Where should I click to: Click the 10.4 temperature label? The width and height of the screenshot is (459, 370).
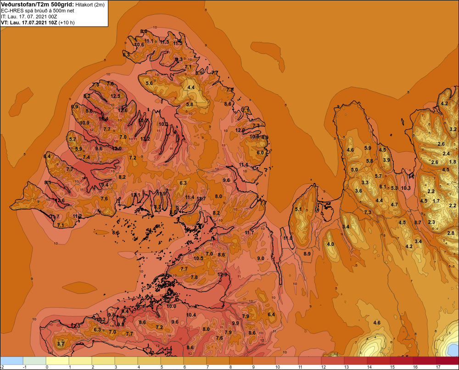[x=191, y=315]
